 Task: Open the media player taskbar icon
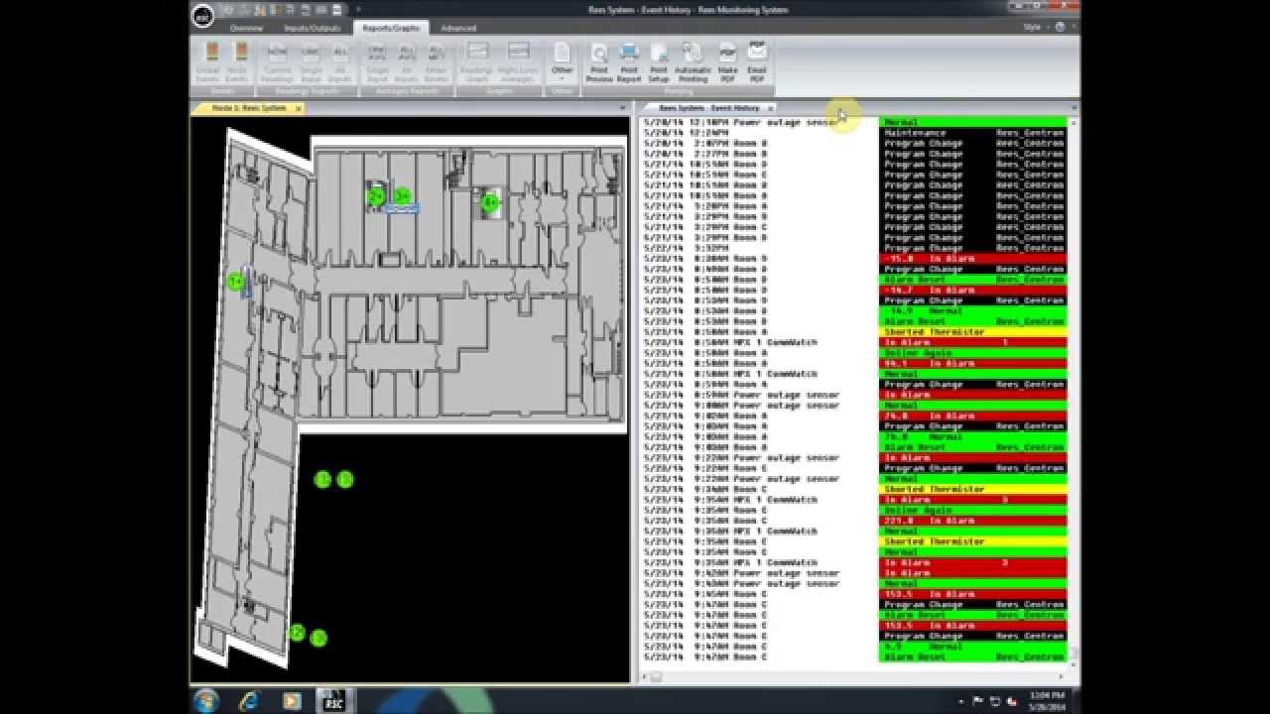point(291,700)
